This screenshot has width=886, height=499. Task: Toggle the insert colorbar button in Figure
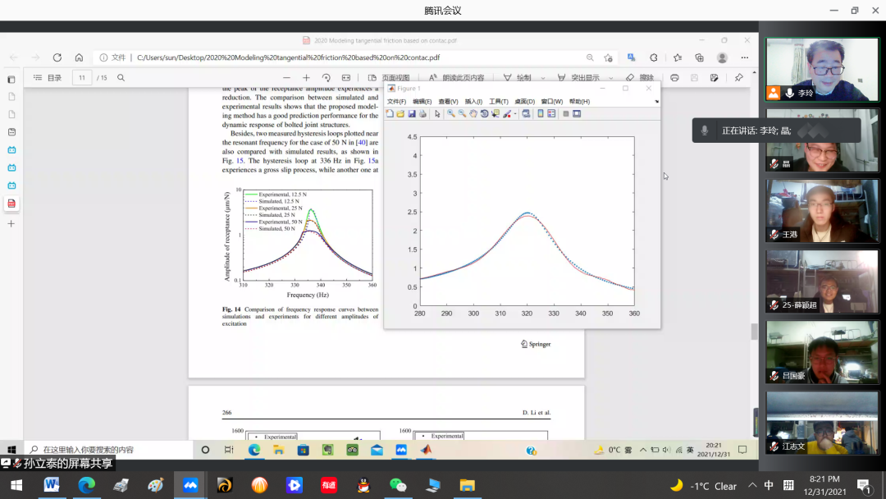click(x=541, y=114)
